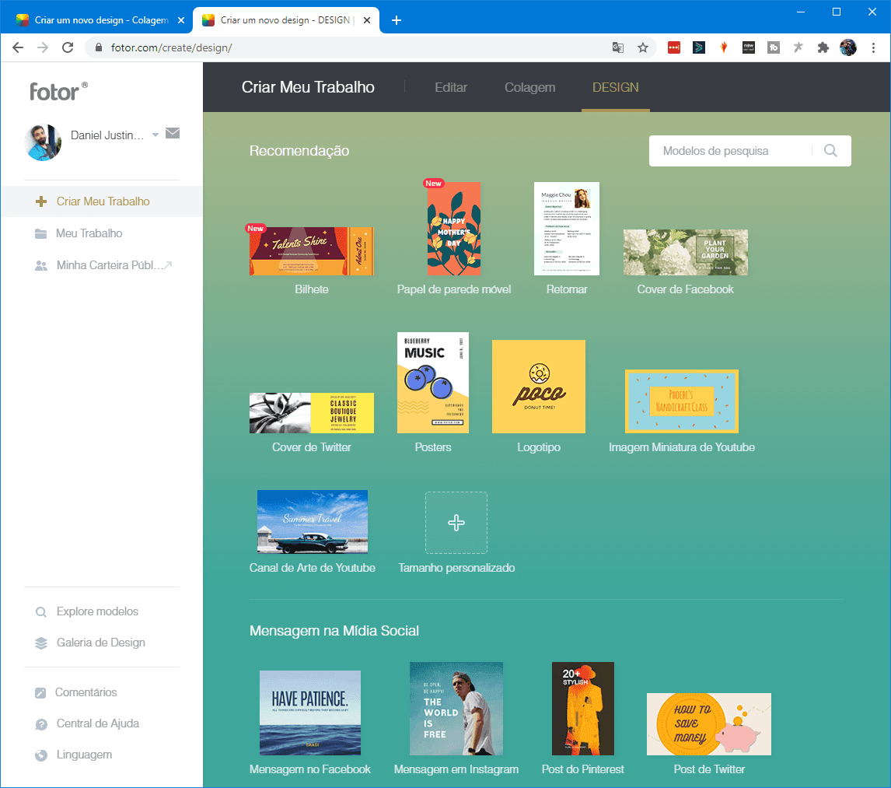Choose the Logotipo poco donut template
The height and width of the screenshot is (788, 891).
click(x=539, y=387)
